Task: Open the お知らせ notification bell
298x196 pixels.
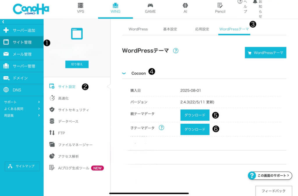Action: point(255,2)
